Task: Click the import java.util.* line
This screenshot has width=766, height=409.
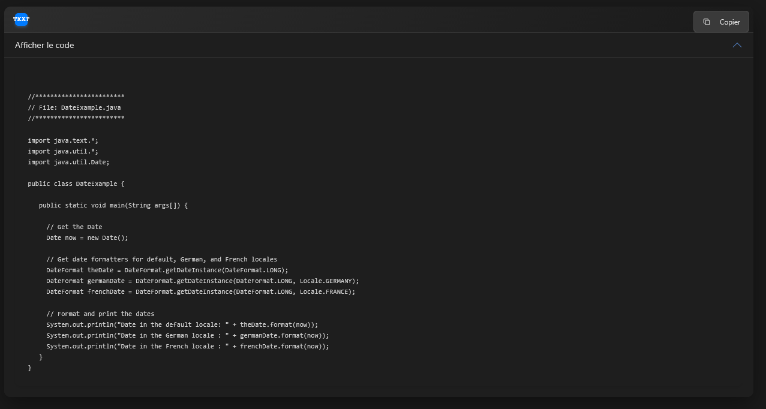Action: pos(63,151)
